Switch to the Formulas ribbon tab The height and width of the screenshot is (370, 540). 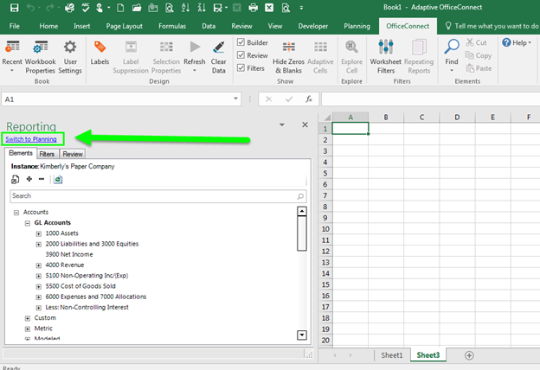(172, 26)
